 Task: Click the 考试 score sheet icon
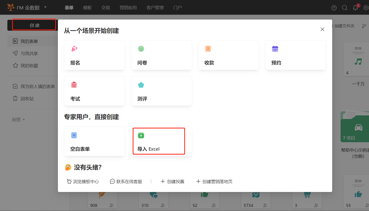(74, 85)
